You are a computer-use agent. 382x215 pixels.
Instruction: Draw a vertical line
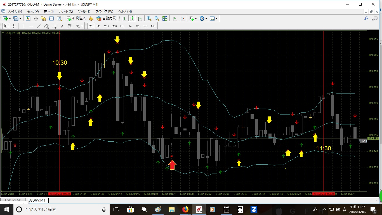(x=23, y=26)
